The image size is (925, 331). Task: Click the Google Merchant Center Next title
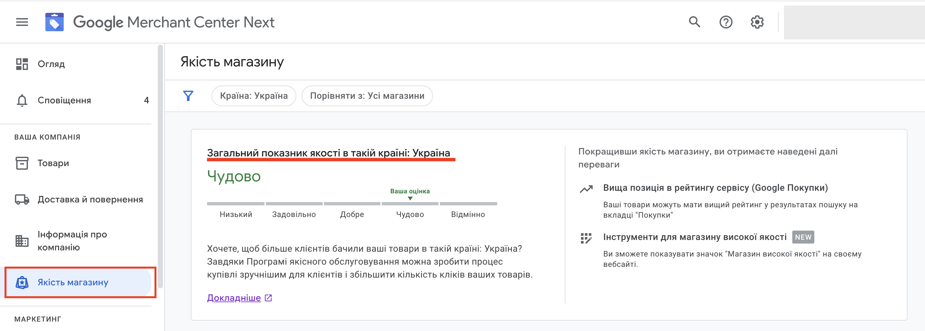click(174, 22)
